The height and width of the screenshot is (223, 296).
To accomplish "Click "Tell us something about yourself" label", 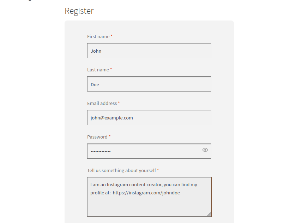I will click(x=122, y=170).
